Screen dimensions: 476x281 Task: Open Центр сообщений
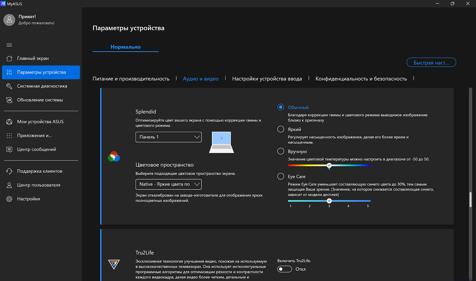[41, 149]
